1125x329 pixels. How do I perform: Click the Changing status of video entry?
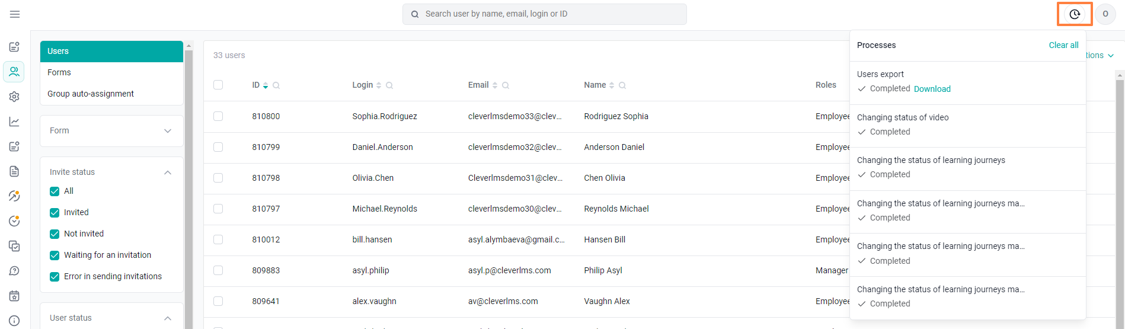967,125
